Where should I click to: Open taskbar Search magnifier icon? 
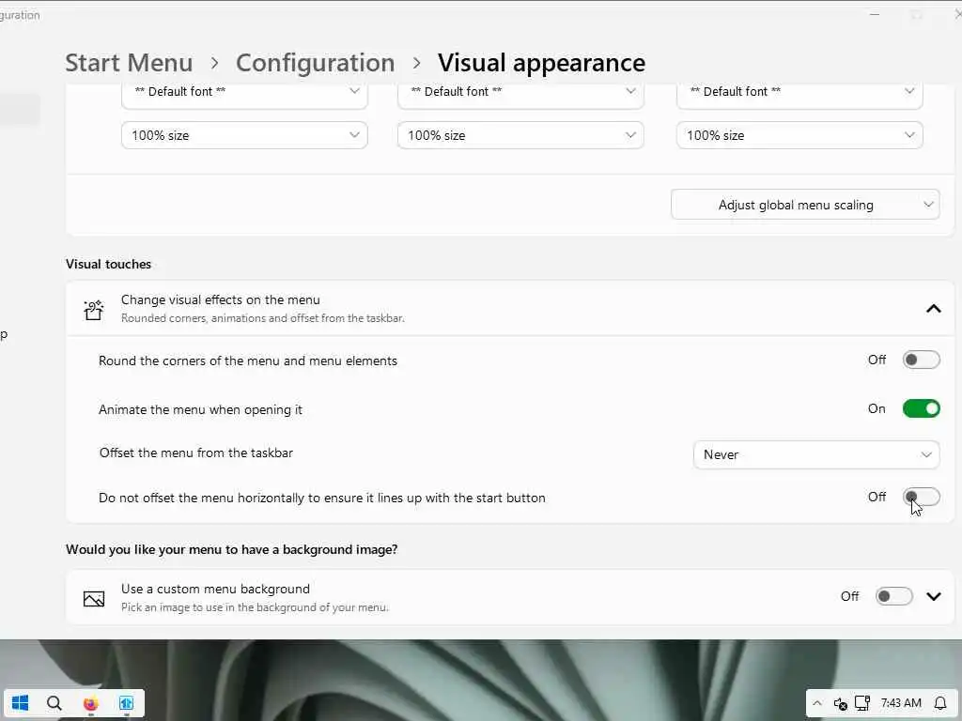coord(54,703)
